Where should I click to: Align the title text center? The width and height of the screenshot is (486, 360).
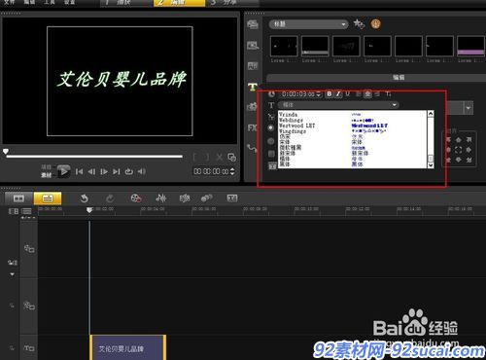click(x=367, y=94)
